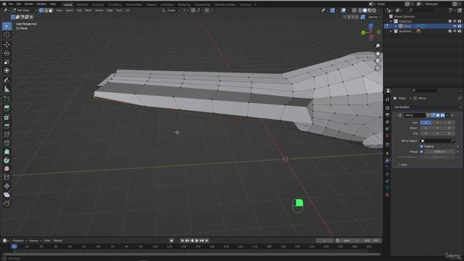
Task: Select the Rip Region tool
Action: [x=7, y=203]
